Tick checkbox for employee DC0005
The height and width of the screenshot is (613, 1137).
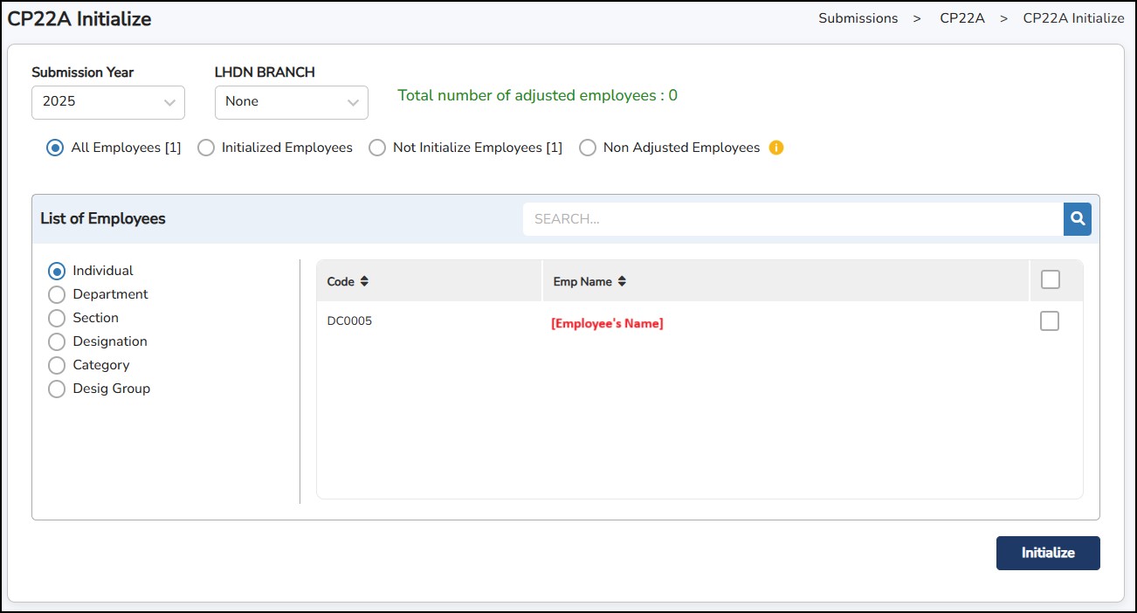pos(1050,321)
